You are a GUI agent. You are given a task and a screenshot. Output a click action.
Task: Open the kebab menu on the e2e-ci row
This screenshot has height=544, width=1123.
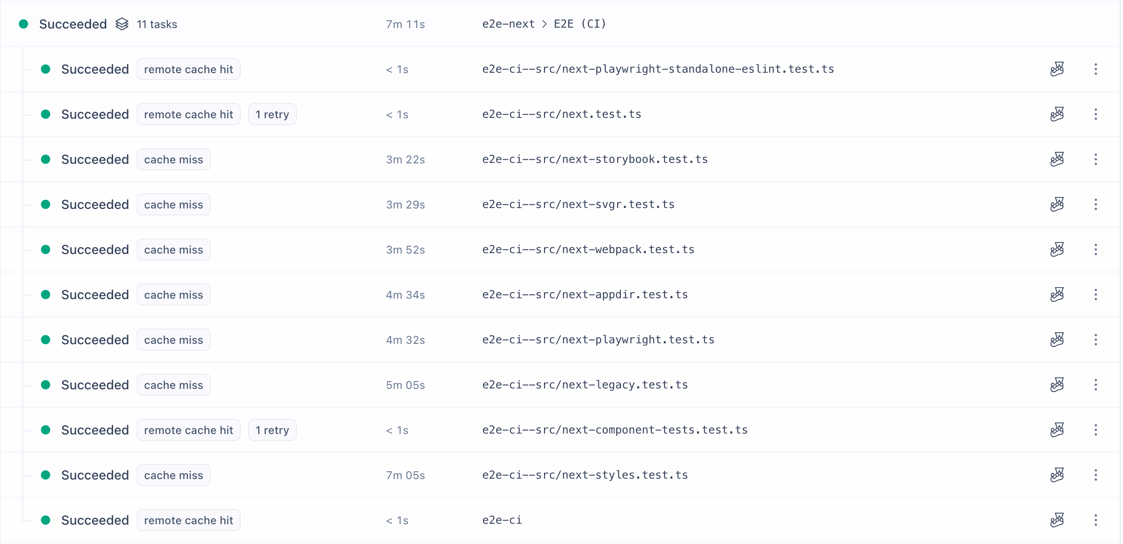(x=1096, y=520)
